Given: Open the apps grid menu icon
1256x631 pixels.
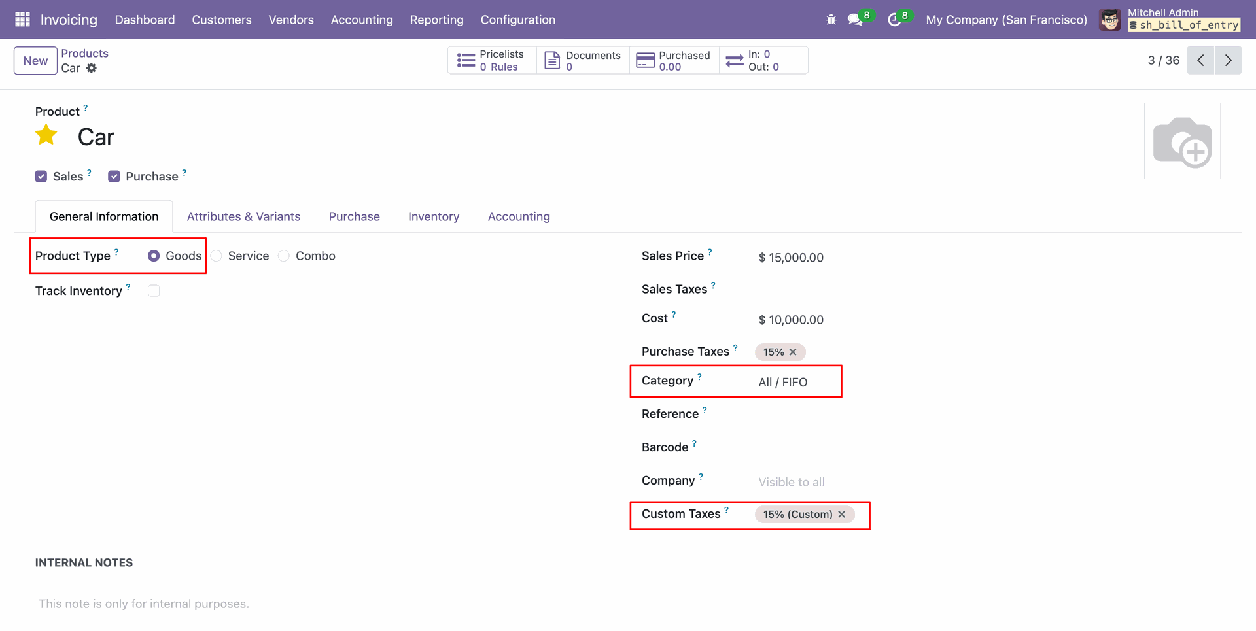Looking at the screenshot, I should point(22,20).
